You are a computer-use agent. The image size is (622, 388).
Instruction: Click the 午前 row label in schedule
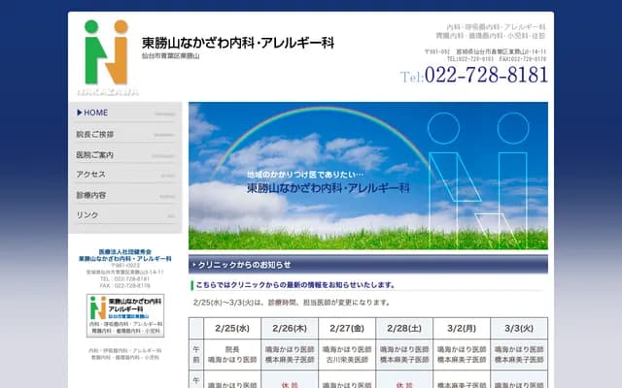(196, 352)
